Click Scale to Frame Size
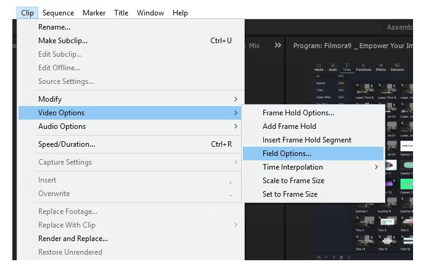This screenshot has width=426, height=267. [x=293, y=181]
